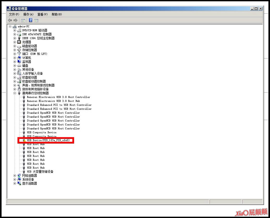Click the blue Help question mark icon
This screenshot has height=218, width=270.
click(31, 20)
